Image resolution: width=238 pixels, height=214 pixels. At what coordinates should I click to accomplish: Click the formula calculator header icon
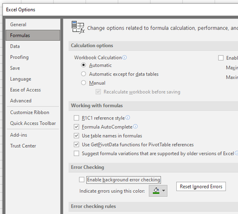(78, 27)
